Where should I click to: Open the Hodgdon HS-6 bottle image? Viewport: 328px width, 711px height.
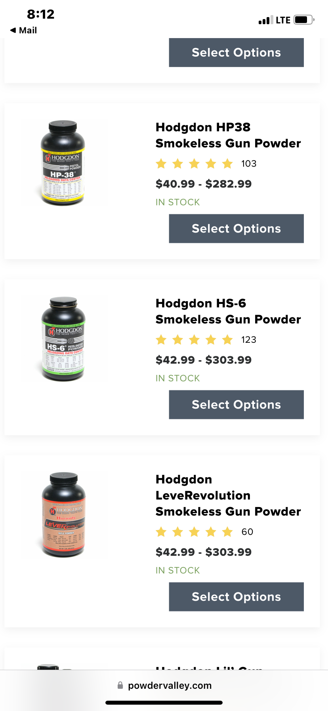point(63,339)
